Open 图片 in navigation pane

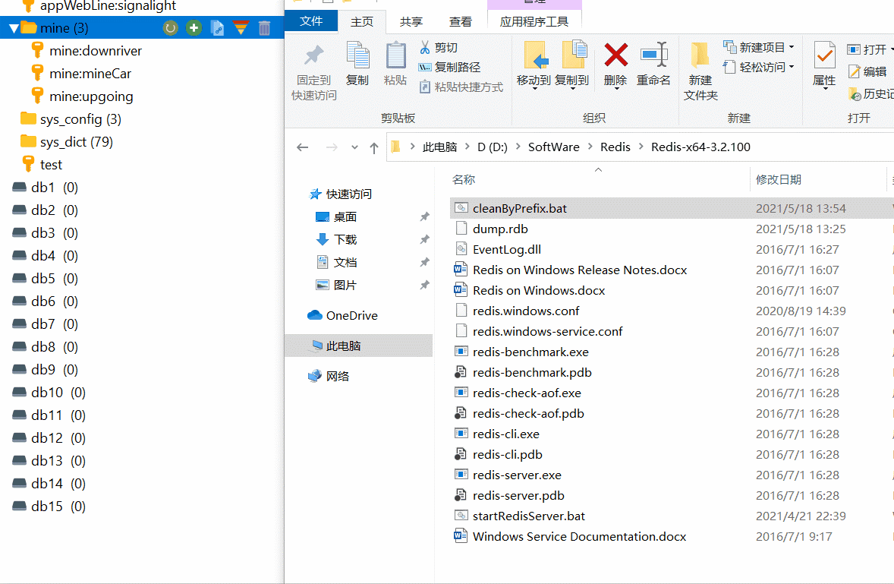[x=336, y=285]
